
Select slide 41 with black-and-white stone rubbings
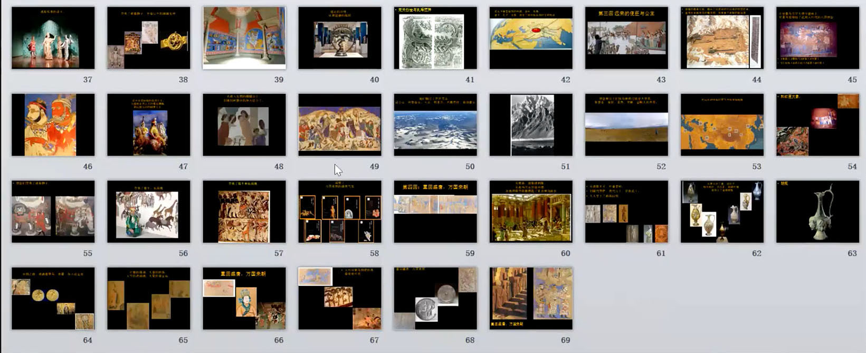click(x=435, y=38)
